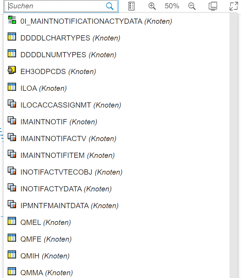
Task: Pick ILOA node in the list
Action: pos(43,88)
